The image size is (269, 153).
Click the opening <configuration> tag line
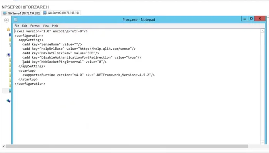click(x=29, y=35)
